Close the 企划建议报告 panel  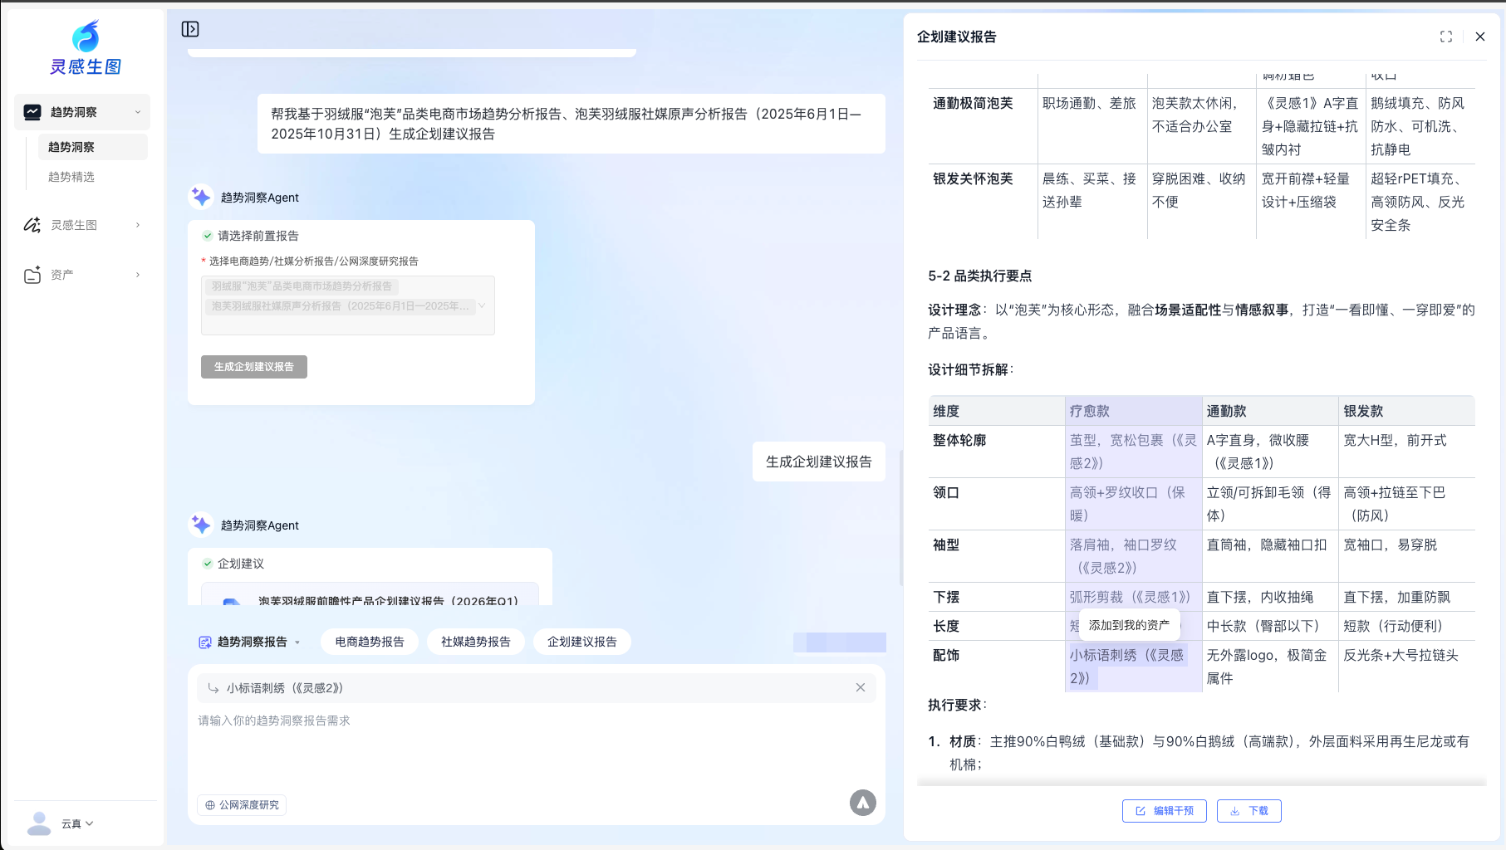coord(1480,37)
